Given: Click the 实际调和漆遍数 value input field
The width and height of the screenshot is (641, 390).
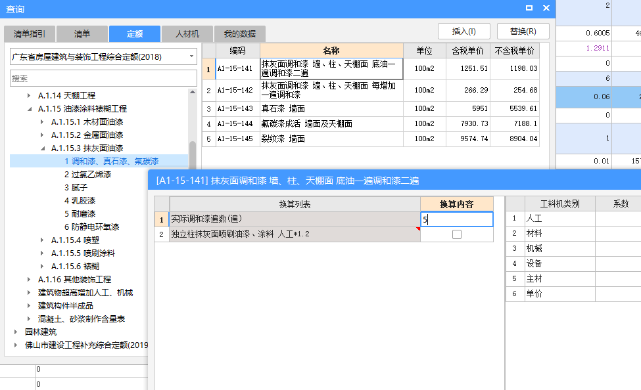Looking at the screenshot, I should 457,219.
